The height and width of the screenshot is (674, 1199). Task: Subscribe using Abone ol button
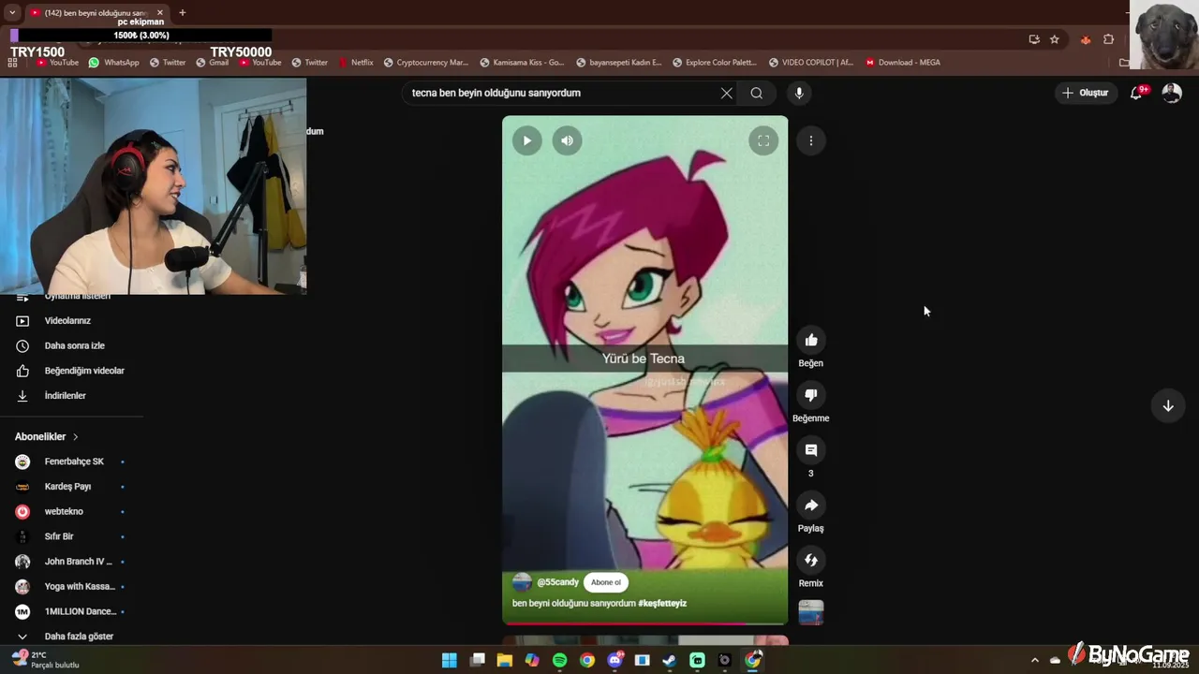606,582
